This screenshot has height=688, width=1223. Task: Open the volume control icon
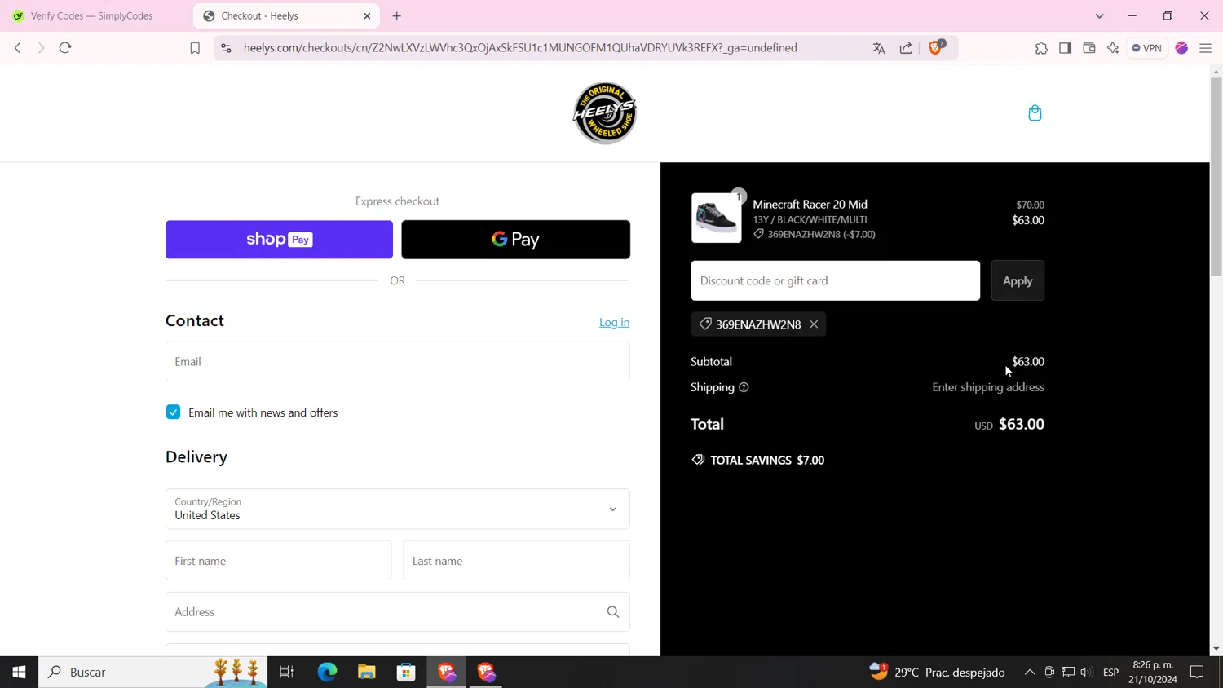click(1086, 673)
